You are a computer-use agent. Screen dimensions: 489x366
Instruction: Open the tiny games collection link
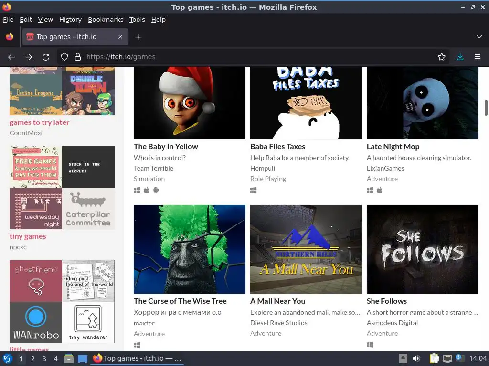[28, 236]
